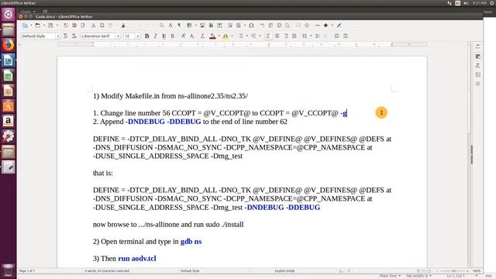Click the Page 1 of 1 status field
This screenshot has width=496, height=279.
point(27,270)
